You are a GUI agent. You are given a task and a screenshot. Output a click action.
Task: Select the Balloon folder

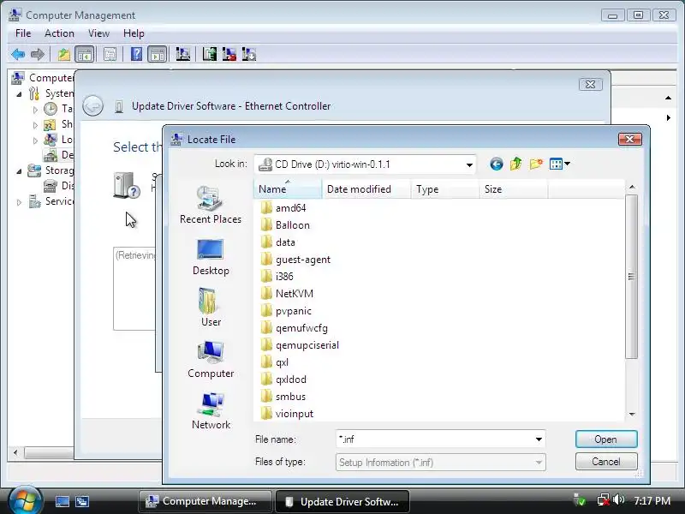tap(285, 225)
